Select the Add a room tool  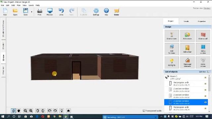coord(187,36)
